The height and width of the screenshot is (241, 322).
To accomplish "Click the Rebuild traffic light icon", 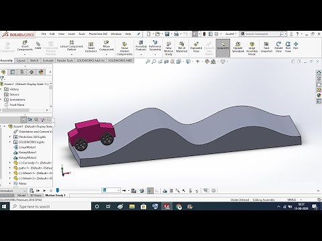I will 204,34.
